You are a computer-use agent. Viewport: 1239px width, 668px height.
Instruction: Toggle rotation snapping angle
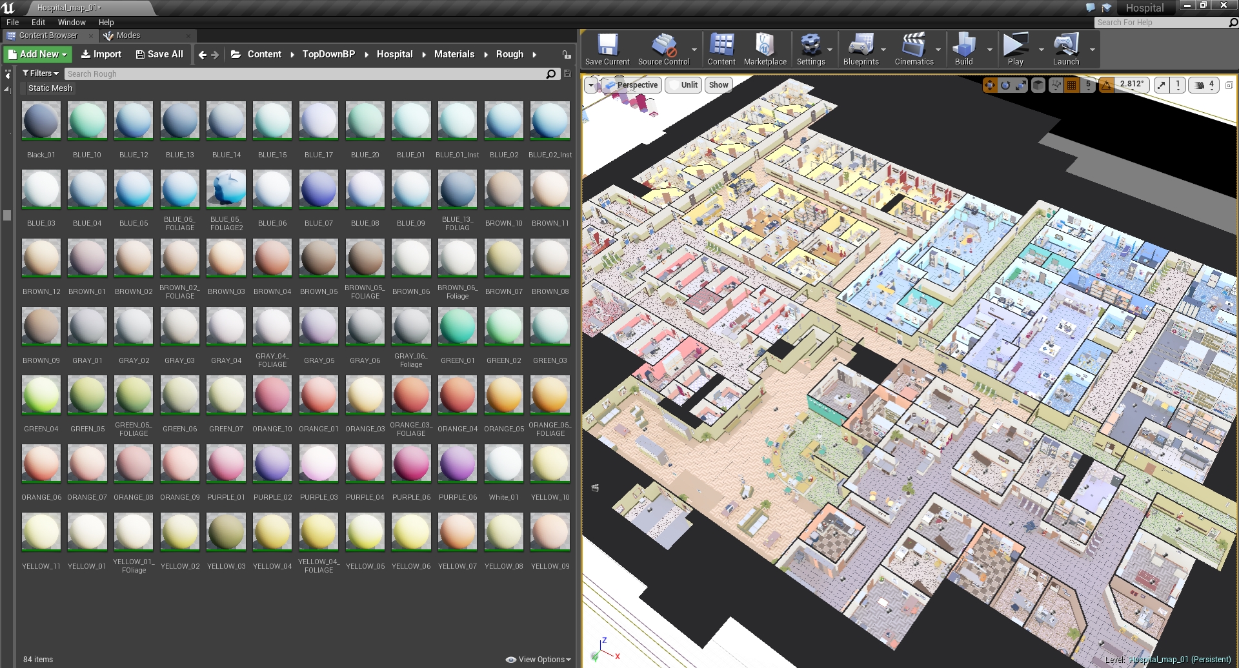[x=1105, y=84]
